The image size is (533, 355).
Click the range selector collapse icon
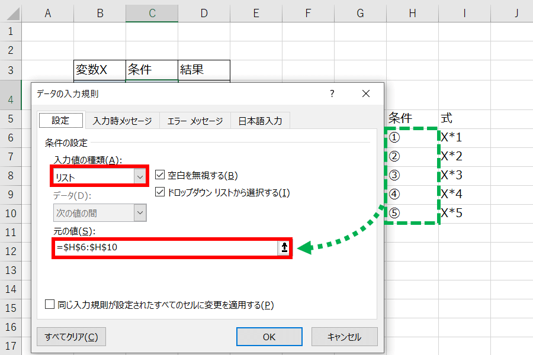coord(284,248)
